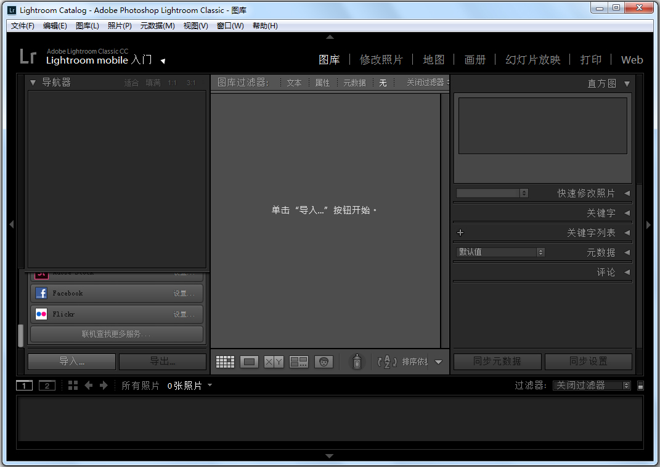Open Facebook 设置 setup link
The height and width of the screenshot is (467, 660).
pos(184,294)
